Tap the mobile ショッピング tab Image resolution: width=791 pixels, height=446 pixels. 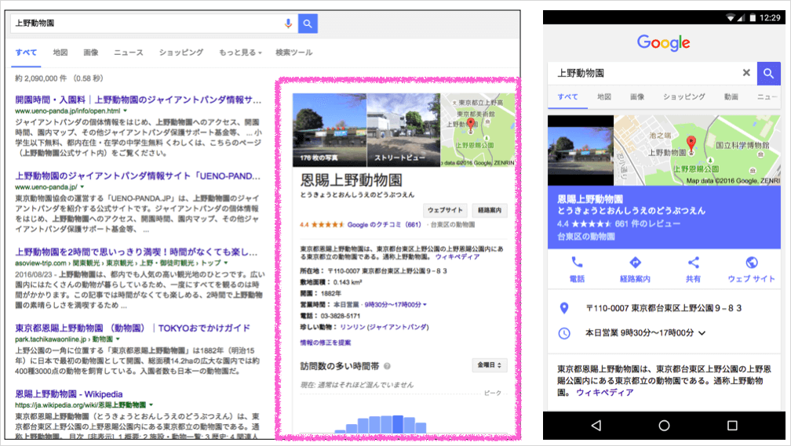click(684, 96)
